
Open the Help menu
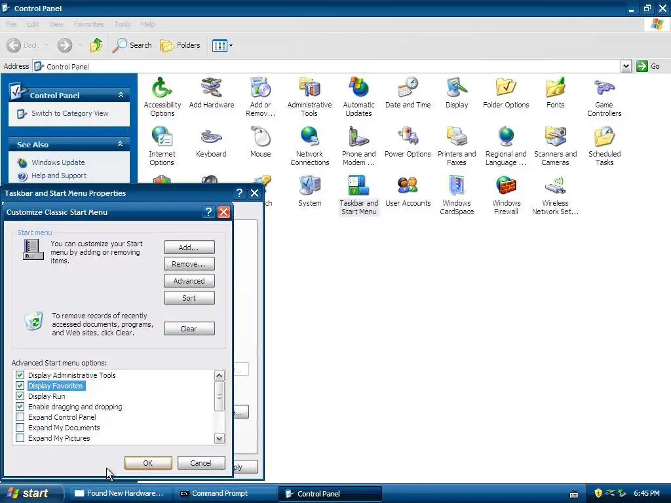pyautogui.click(x=147, y=24)
